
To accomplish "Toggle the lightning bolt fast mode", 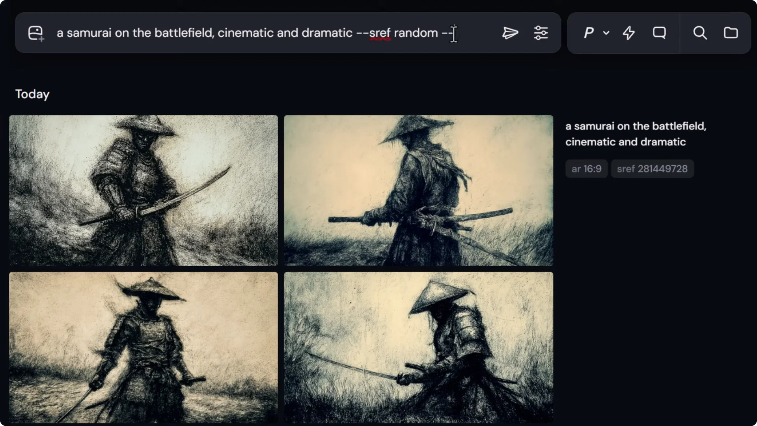I will point(629,33).
